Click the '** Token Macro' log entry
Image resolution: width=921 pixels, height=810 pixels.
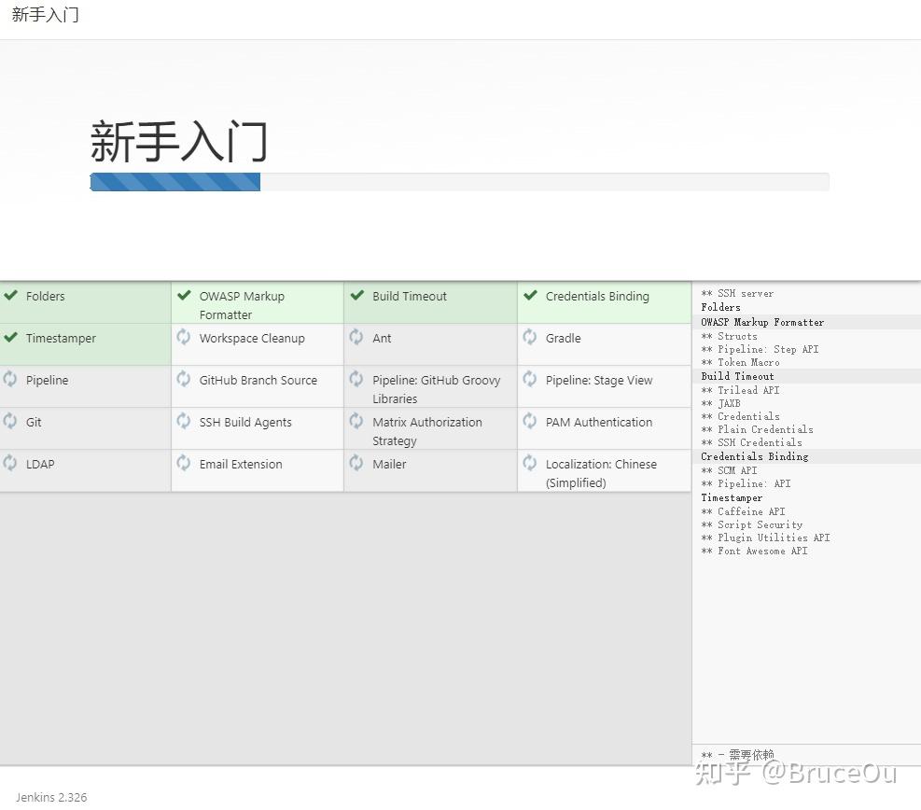(740, 362)
